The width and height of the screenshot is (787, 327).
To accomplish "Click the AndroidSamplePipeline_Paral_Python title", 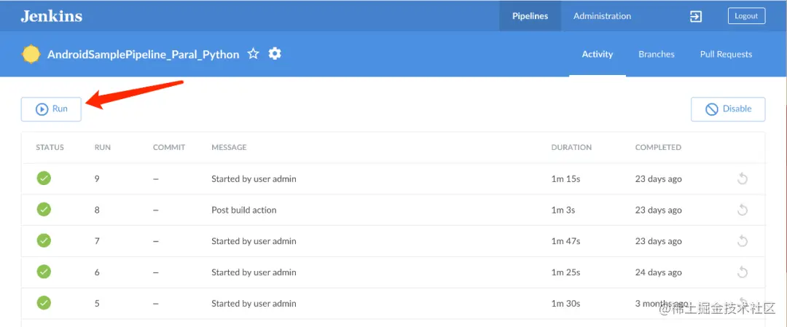I will coord(143,55).
